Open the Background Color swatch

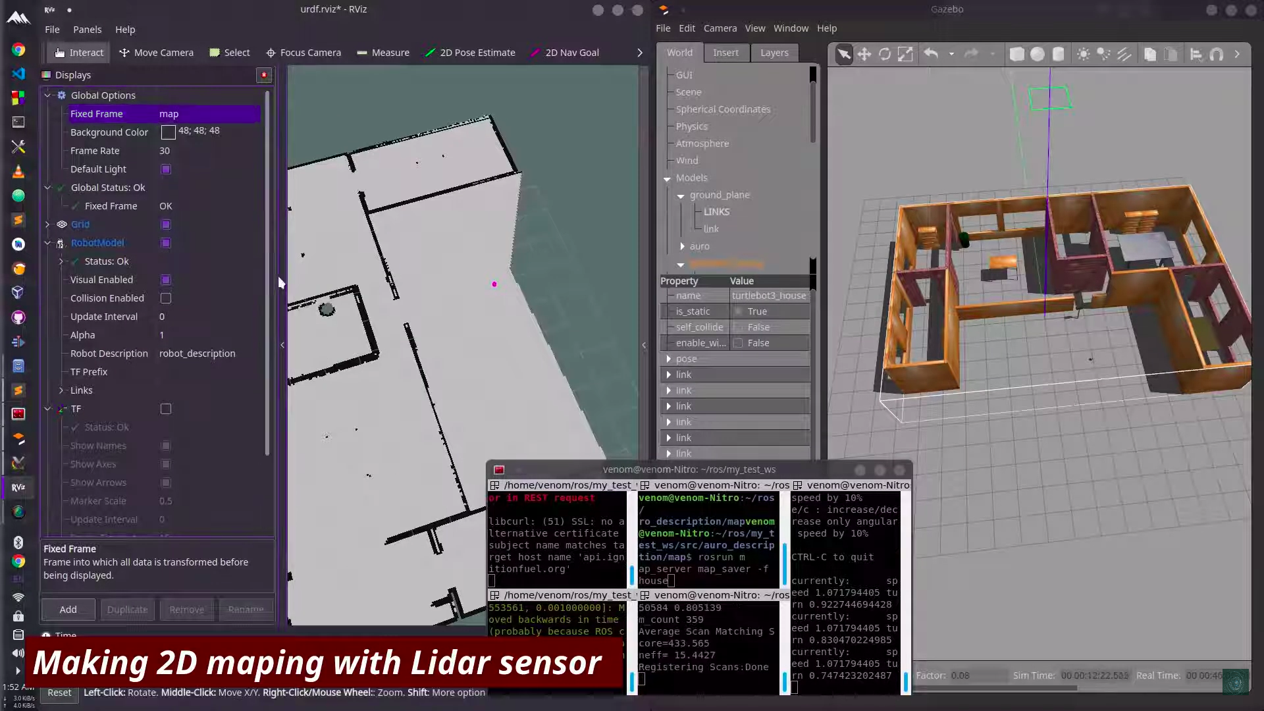[168, 132]
